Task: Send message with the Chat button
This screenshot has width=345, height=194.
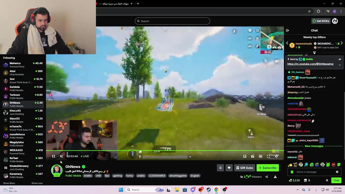Action: 336,180
